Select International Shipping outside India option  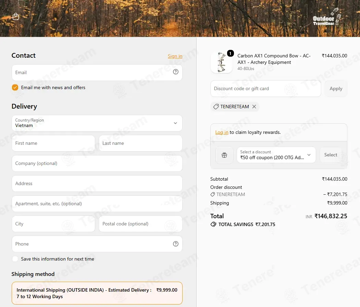(x=97, y=293)
